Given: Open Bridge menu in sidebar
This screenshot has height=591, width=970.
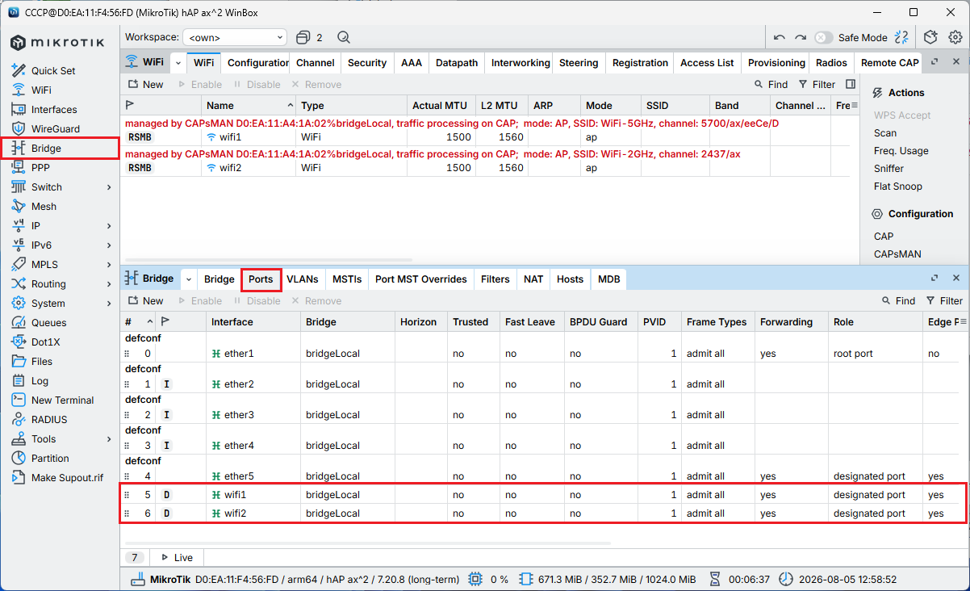Looking at the screenshot, I should coord(46,149).
